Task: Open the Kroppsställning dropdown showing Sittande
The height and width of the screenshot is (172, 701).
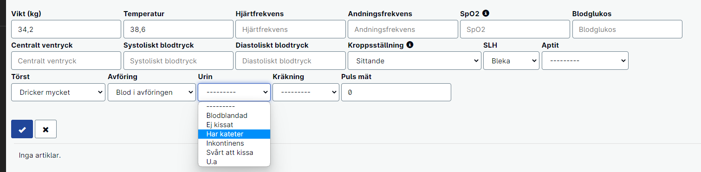Action: tap(415, 61)
